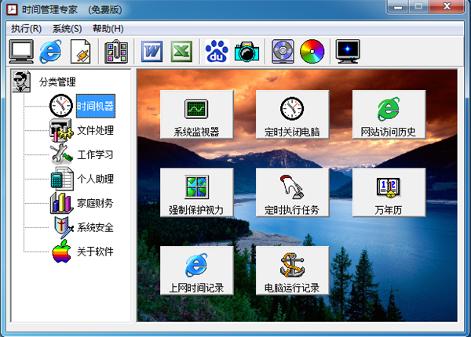Open the 系统(S) menu
Image resolution: width=471 pixels, height=337 pixels.
pos(67,29)
